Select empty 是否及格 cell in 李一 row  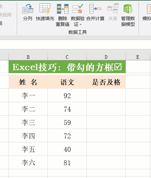tap(106, 95)
